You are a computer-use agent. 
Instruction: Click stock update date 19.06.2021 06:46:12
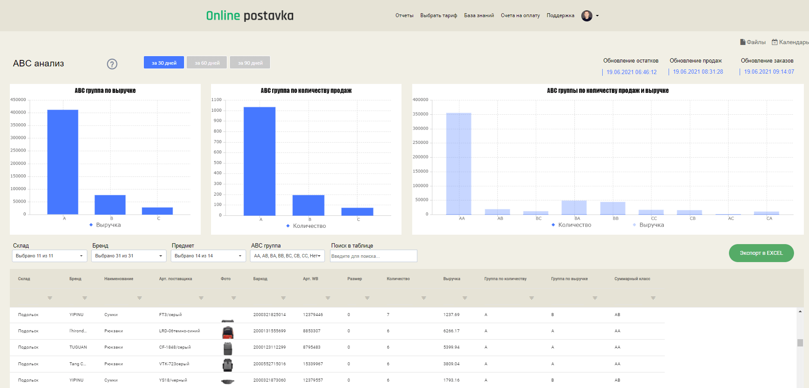631,72
